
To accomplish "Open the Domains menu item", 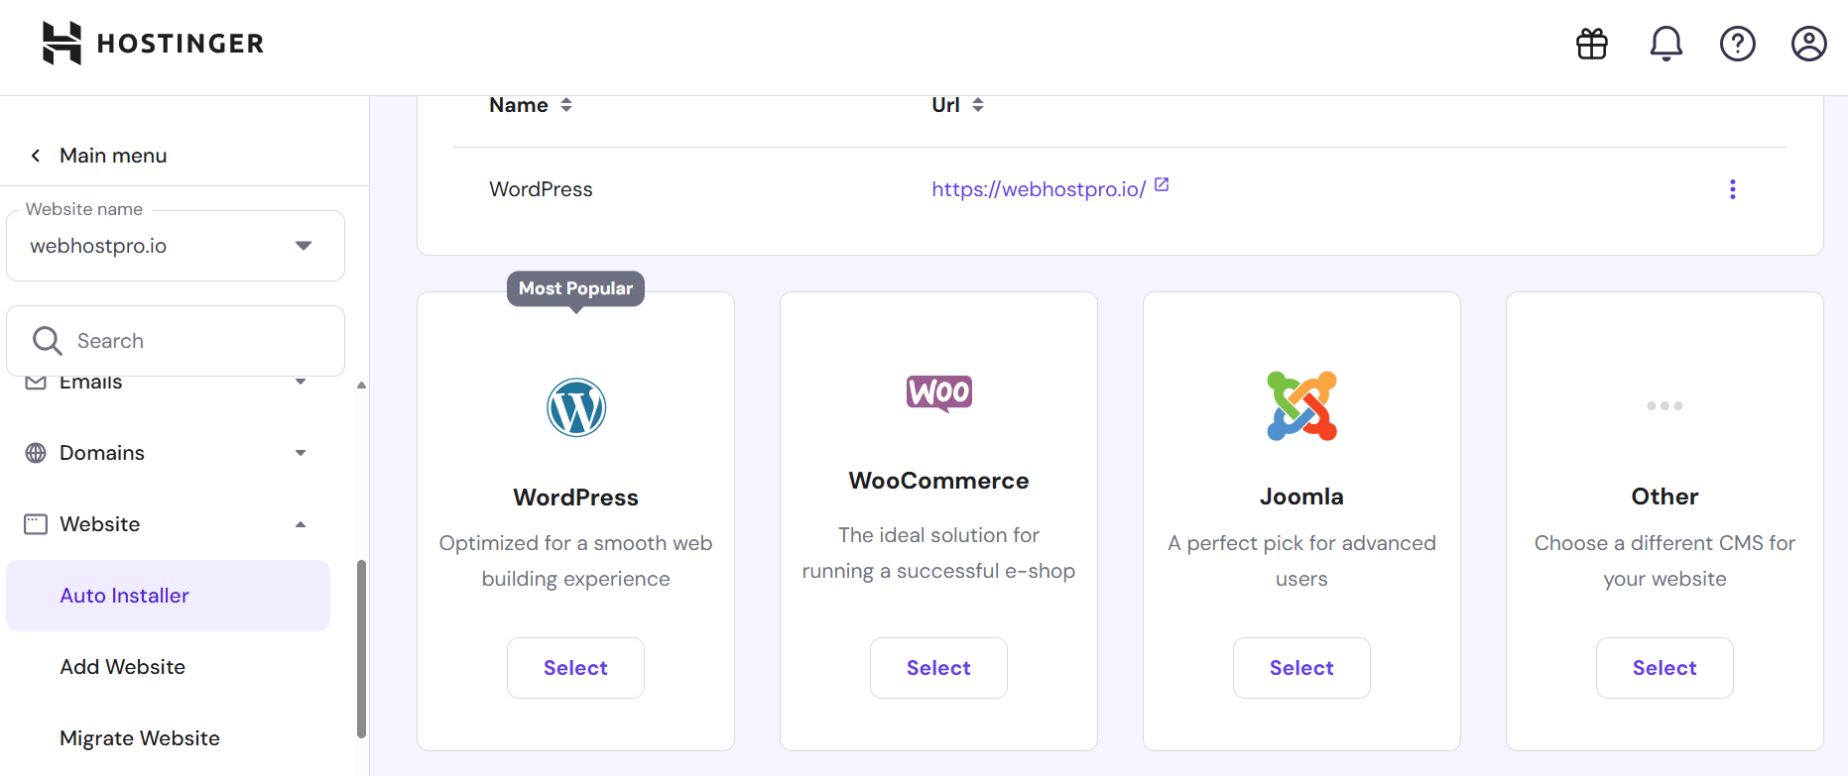I will [102, 453].
